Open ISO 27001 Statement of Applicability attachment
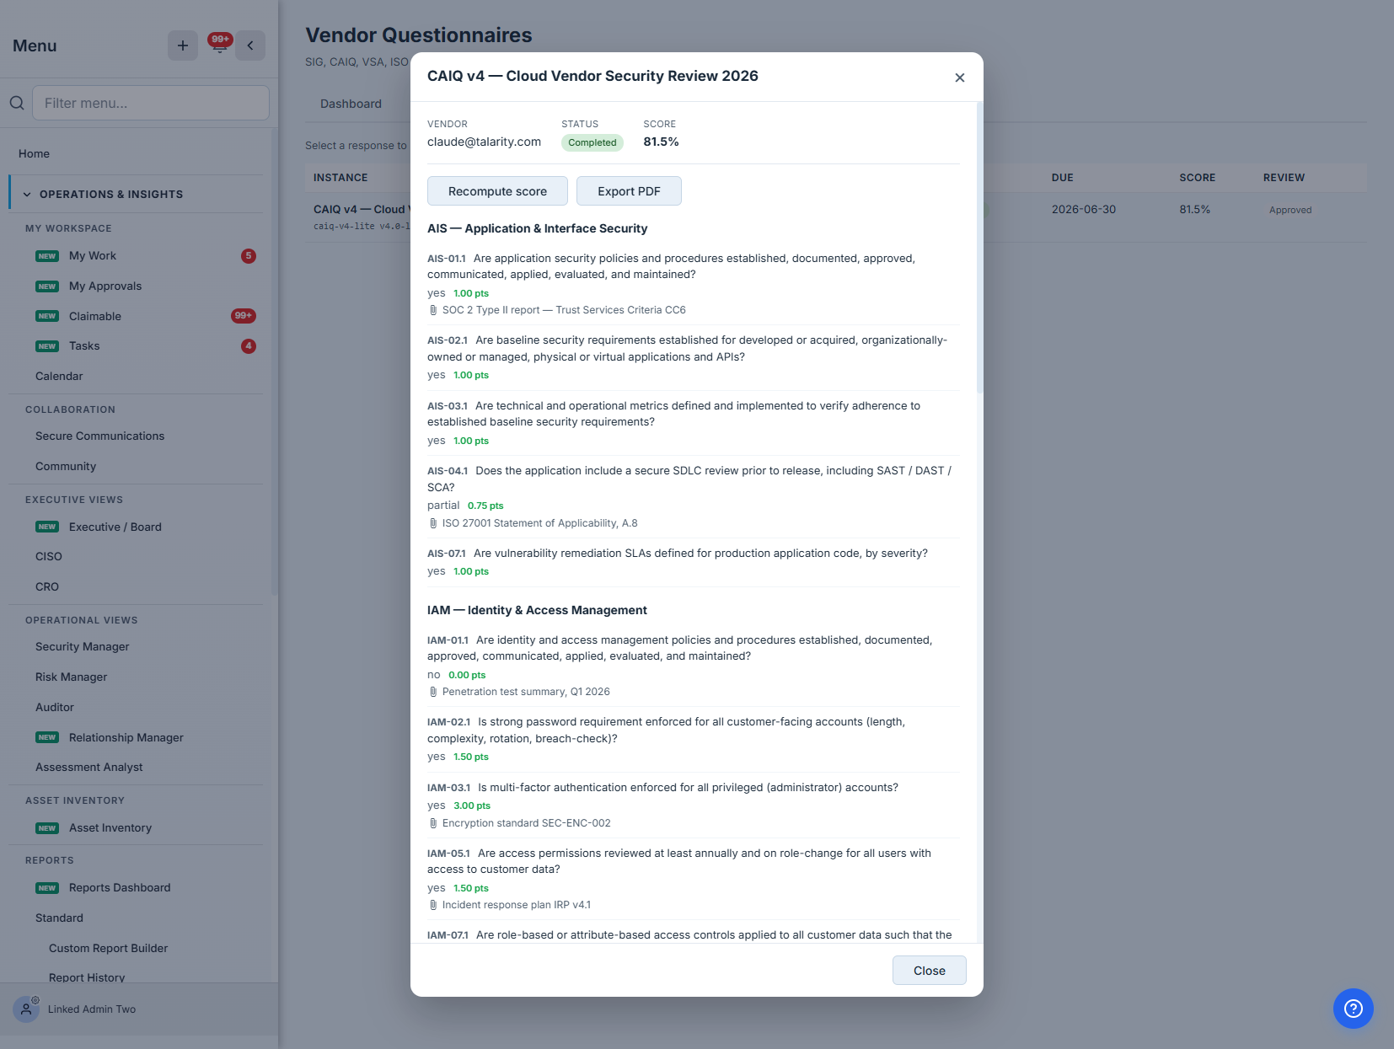This screenshot has height=1049, width=1394. tap(539, 523)
